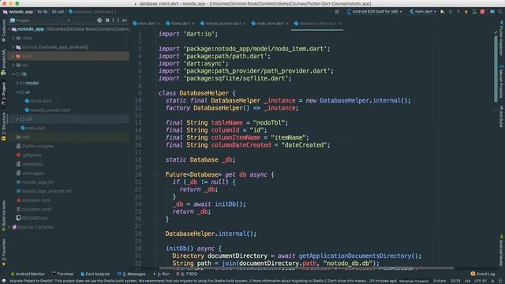505x284 pixels.
Task: Click the red Stop button in toolbar
Action: point(482,12)
